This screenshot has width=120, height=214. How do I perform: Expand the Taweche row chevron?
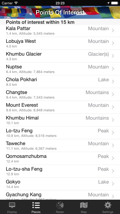[113, 146]
